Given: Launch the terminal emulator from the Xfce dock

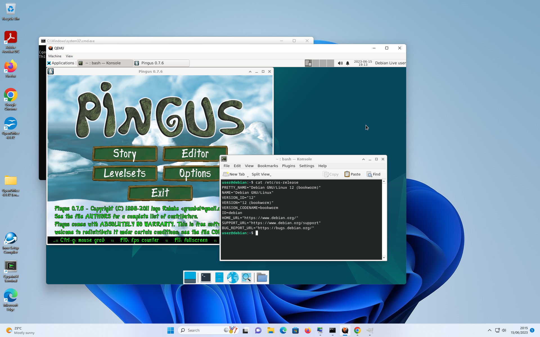Looking at the screenshot, I should [206, 277].
